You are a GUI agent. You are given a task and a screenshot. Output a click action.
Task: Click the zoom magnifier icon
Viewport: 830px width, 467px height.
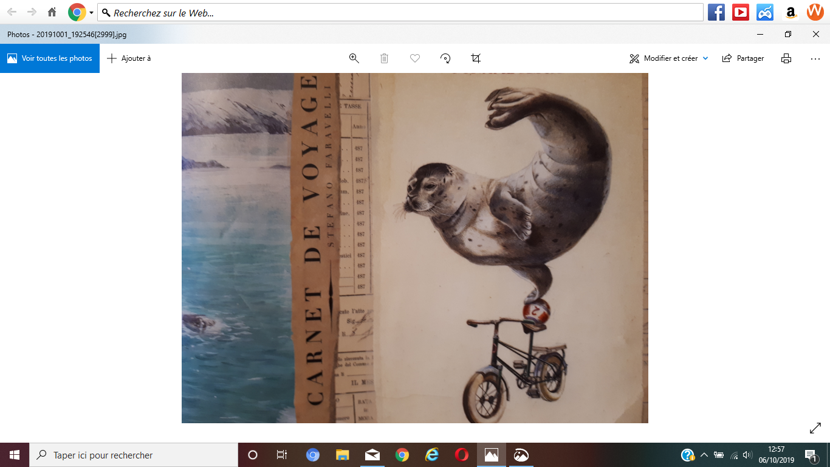tap(354, 58)
